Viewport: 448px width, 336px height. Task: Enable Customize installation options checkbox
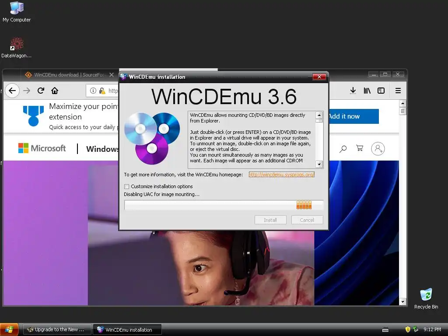[126, 186]
